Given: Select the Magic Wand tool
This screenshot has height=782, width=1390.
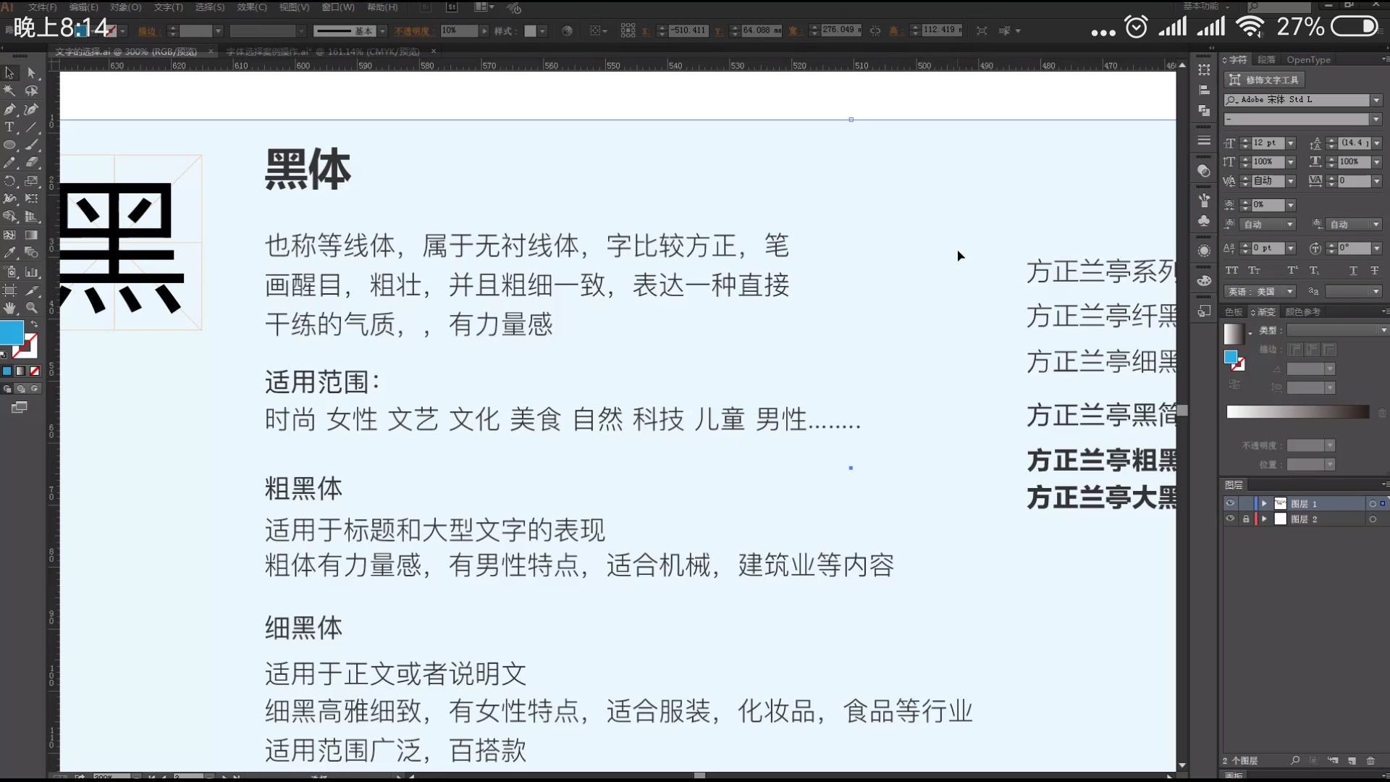Looking at the screenshot, I should coord(9,91).
